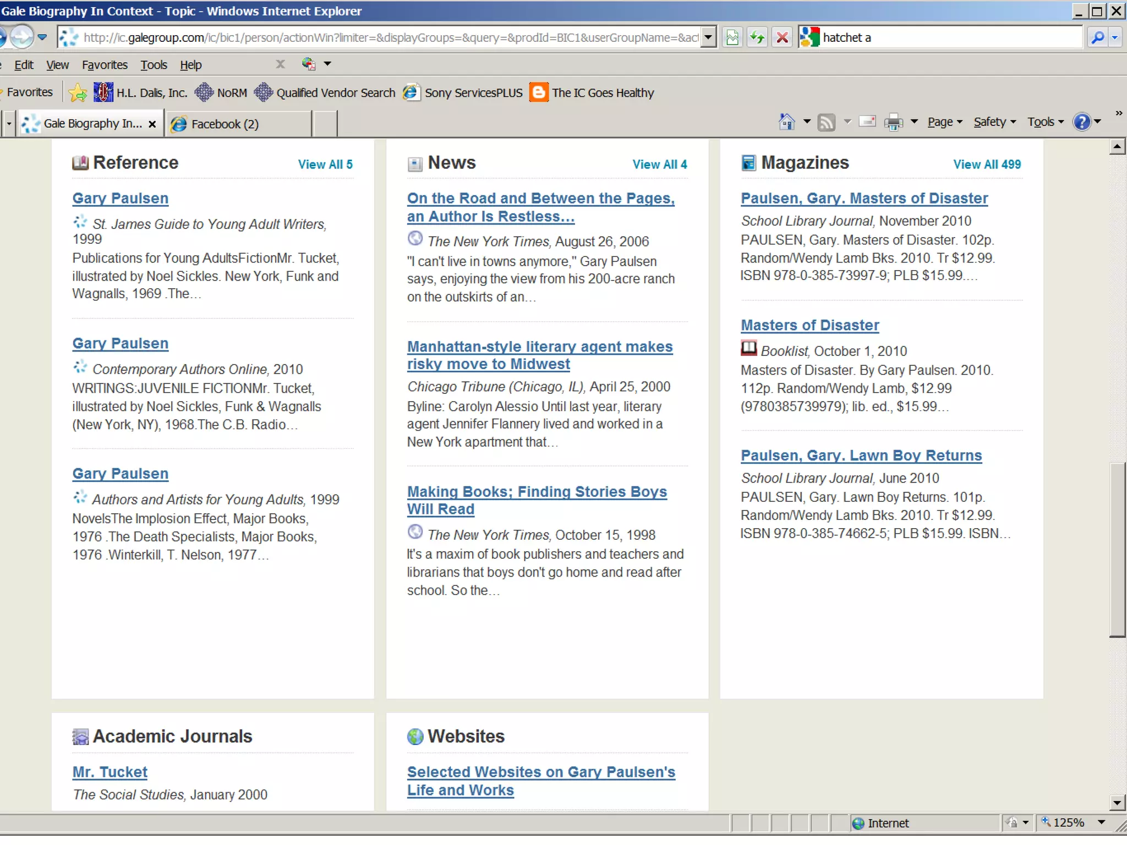
Task: Click the RSS feeds icon
Action: 826,122
